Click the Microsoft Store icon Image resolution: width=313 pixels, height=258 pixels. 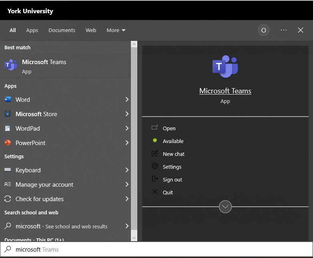pos(8,114)
